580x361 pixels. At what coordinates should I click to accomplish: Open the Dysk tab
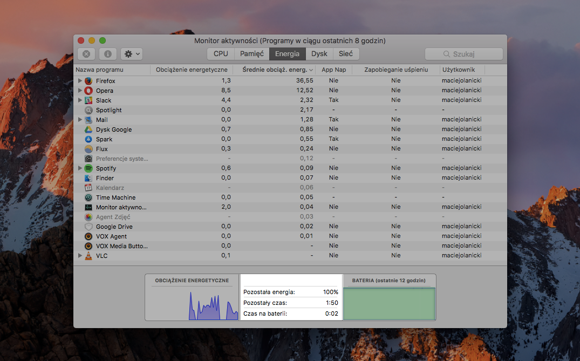pyautogui.click(x=319, y=54)
